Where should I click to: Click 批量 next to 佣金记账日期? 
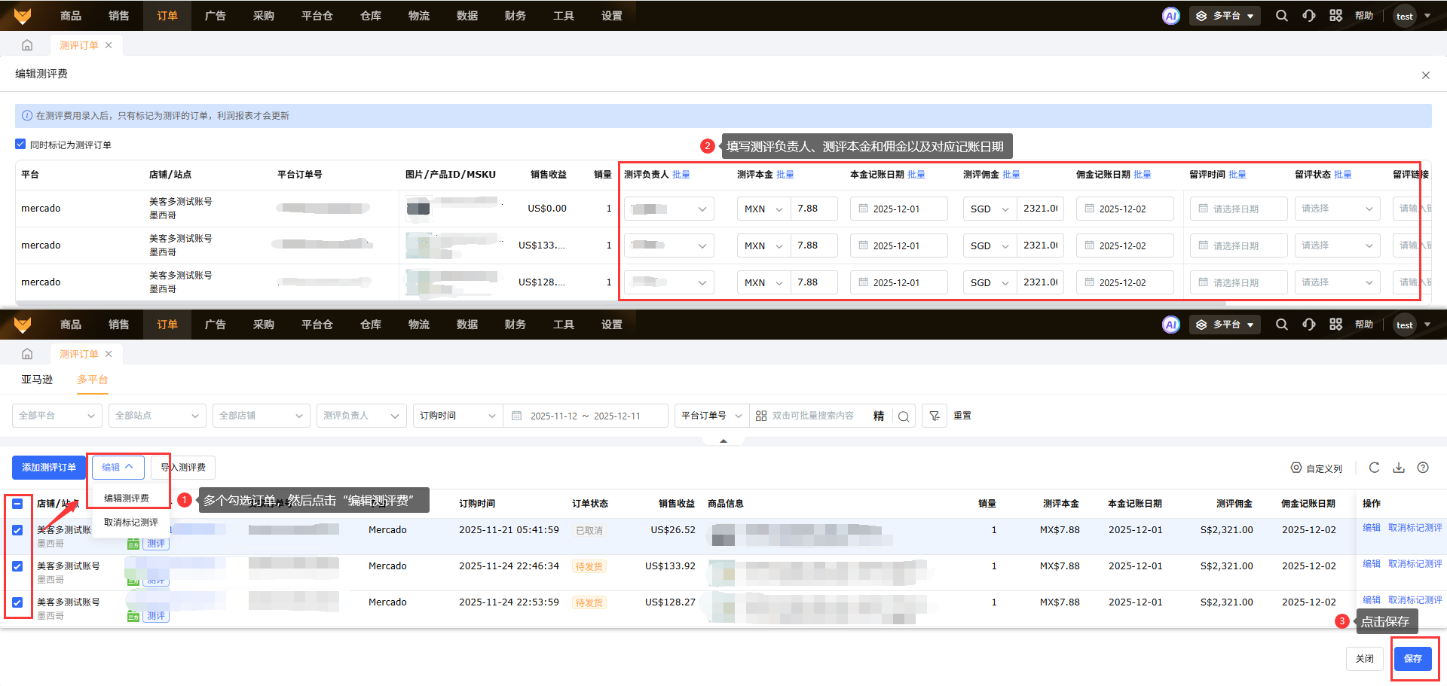1143,175
